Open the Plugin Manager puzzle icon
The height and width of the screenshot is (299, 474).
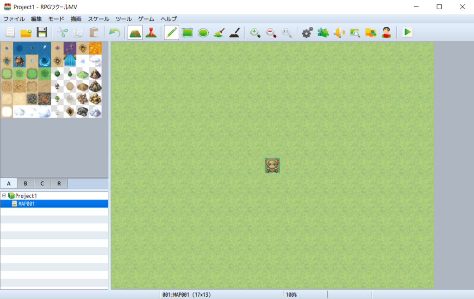[x=323, y=32]
